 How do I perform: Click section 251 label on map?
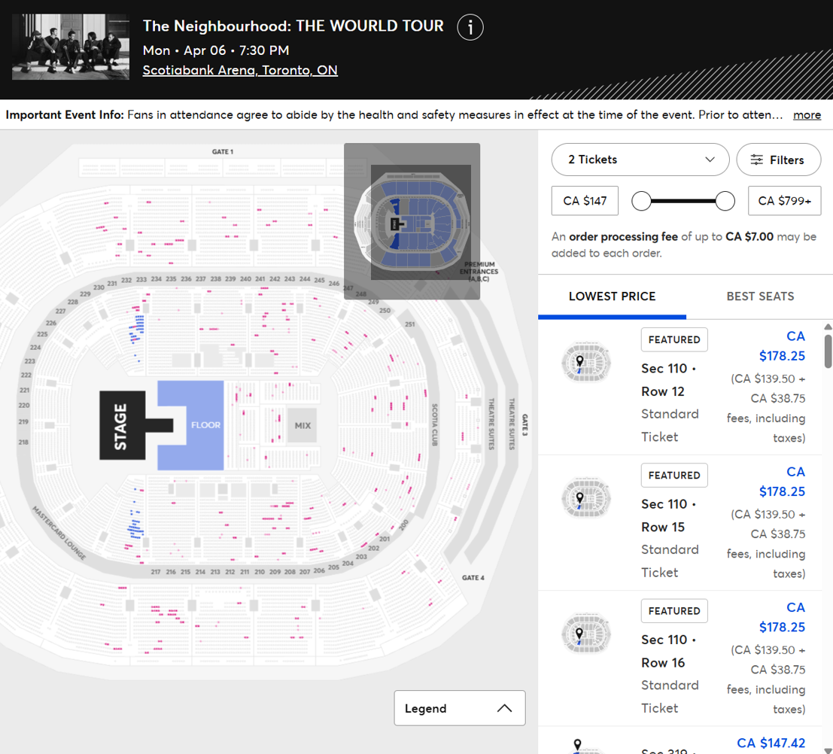tap(409, 324)
